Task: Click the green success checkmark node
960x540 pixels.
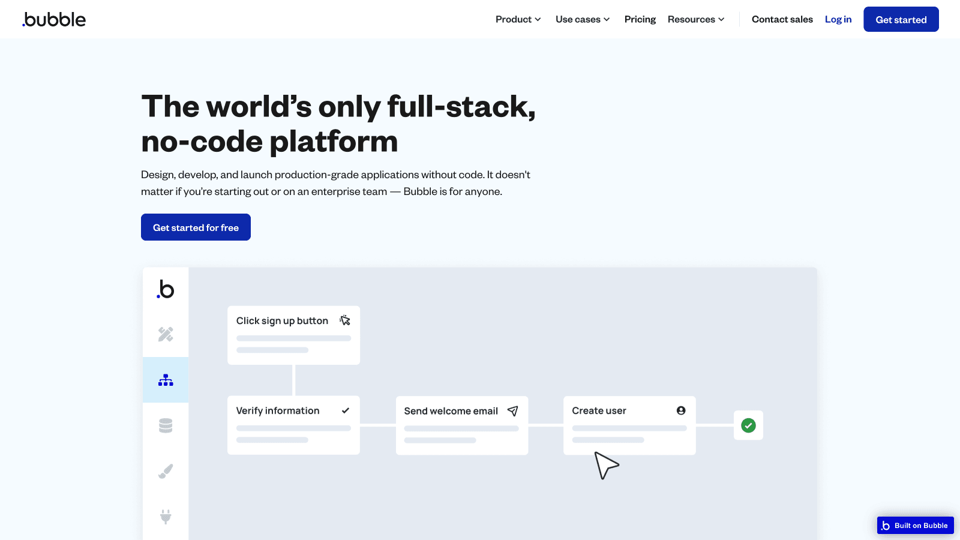Action: coord(748,425)
